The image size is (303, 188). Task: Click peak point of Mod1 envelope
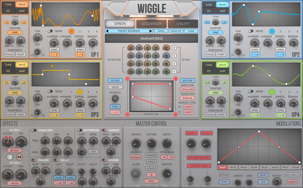(x=259, y=132)
